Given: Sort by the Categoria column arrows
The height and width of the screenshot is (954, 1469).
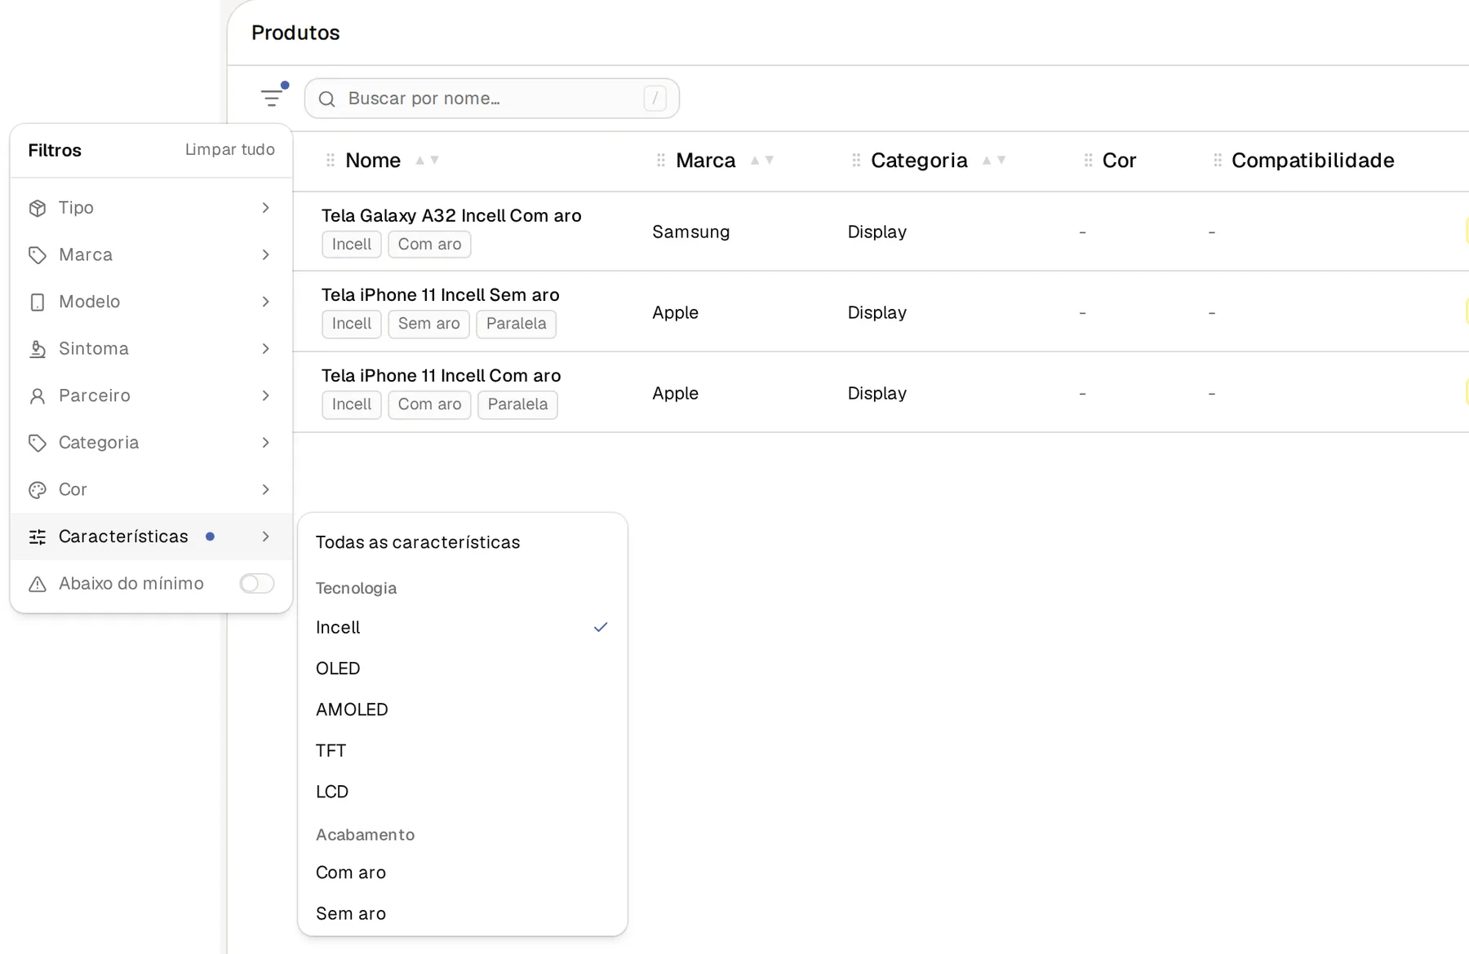Looking at the screenshot, I should (x=994, y=161).
